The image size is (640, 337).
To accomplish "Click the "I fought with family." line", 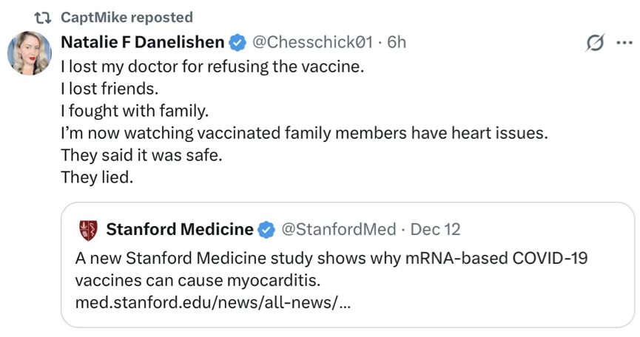I will click(x=135, y=112).
